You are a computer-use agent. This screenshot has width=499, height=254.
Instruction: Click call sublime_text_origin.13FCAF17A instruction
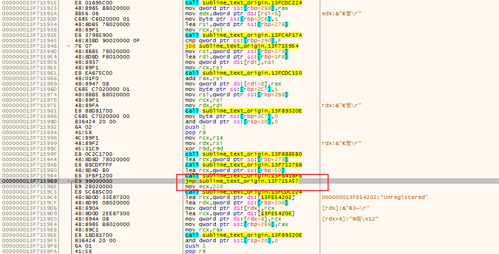tap(244, 35)
